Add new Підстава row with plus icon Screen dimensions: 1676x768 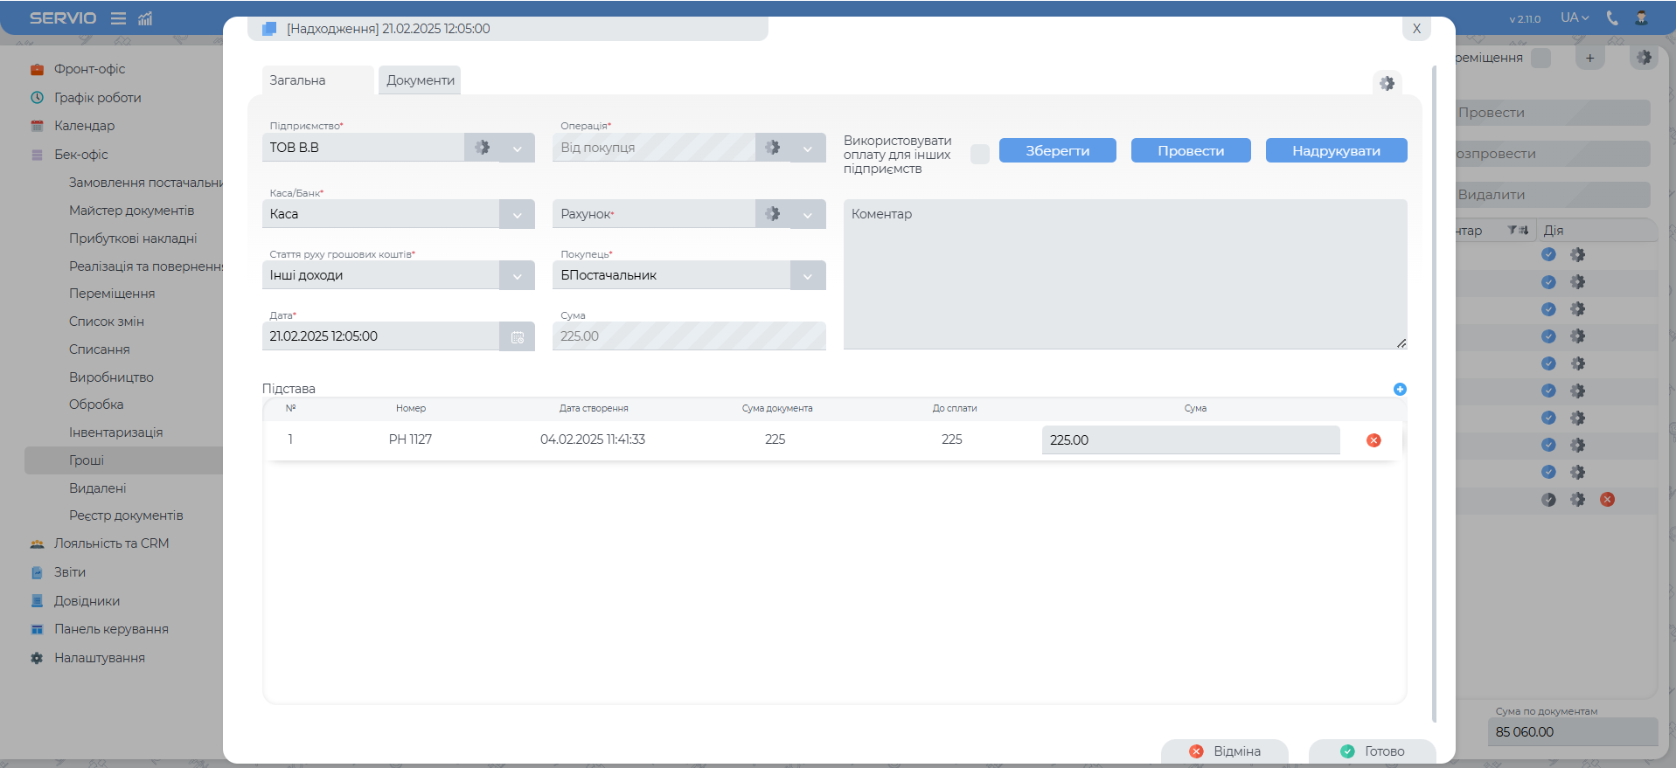coord(1400,390)
